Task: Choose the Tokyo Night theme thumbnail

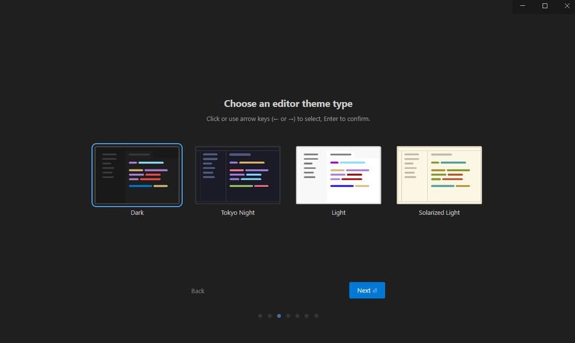Action: click(x=237, y=175)
